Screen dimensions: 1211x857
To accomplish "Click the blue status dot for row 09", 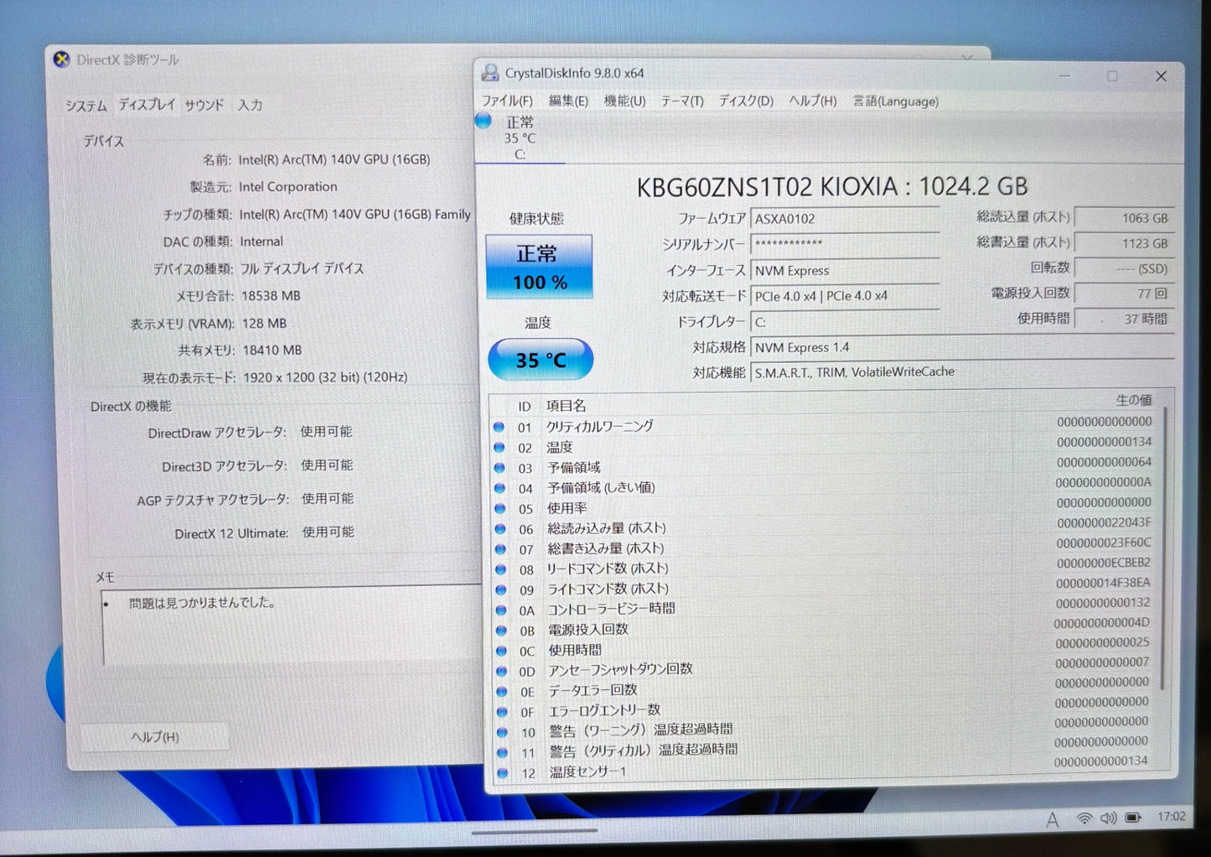I will tap(501, 590).
